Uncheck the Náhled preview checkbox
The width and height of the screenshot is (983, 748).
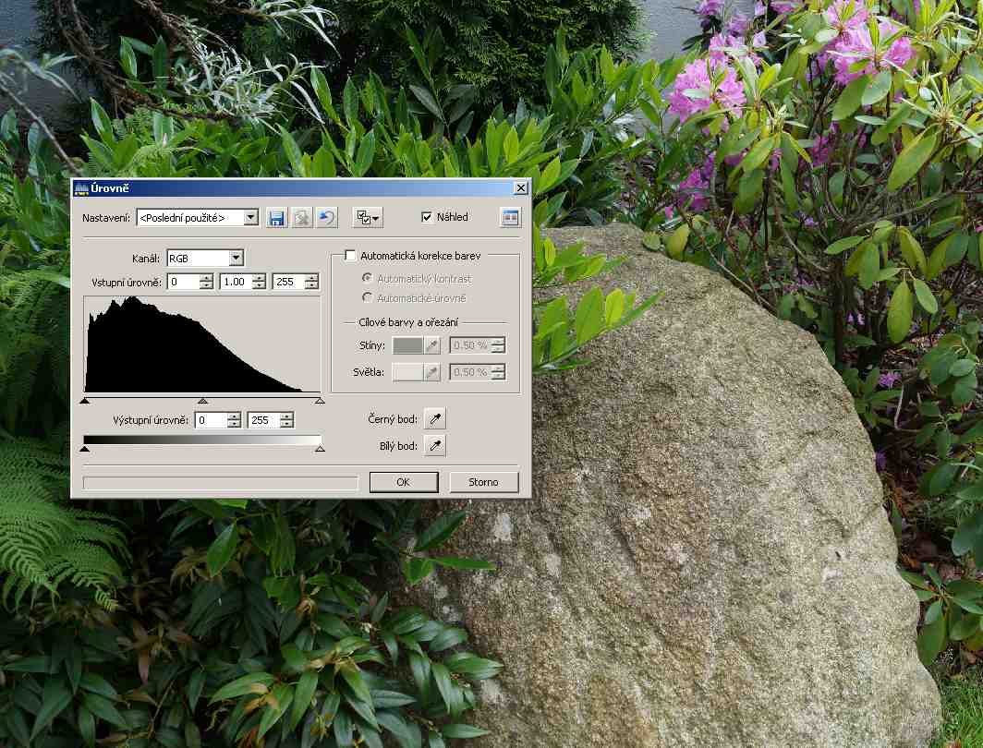pos(427,218)
